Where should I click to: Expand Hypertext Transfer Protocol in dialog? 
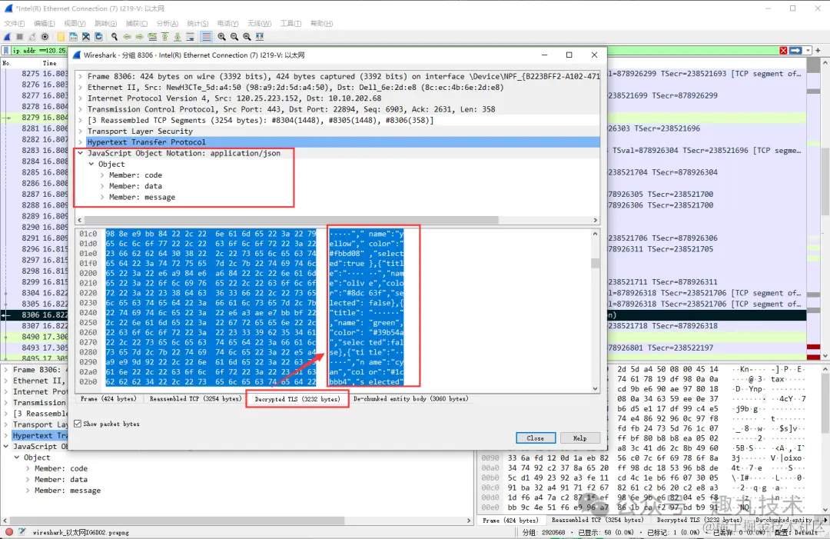click(x=81, y=142)
